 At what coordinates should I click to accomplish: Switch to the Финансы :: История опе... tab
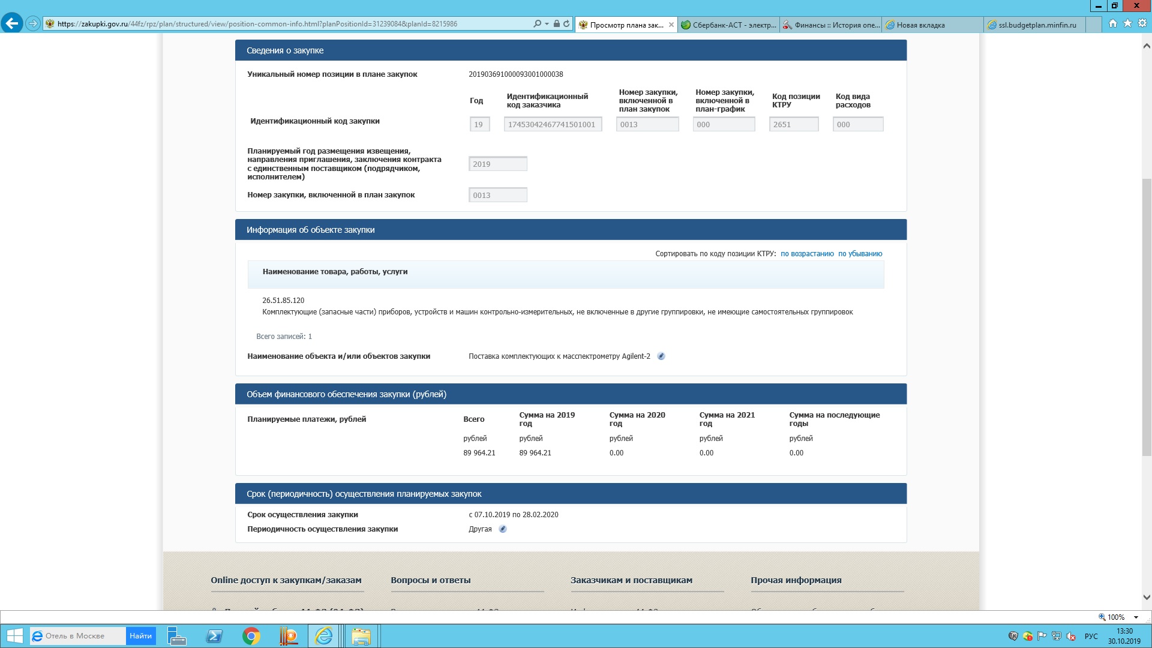click(831, 25)
